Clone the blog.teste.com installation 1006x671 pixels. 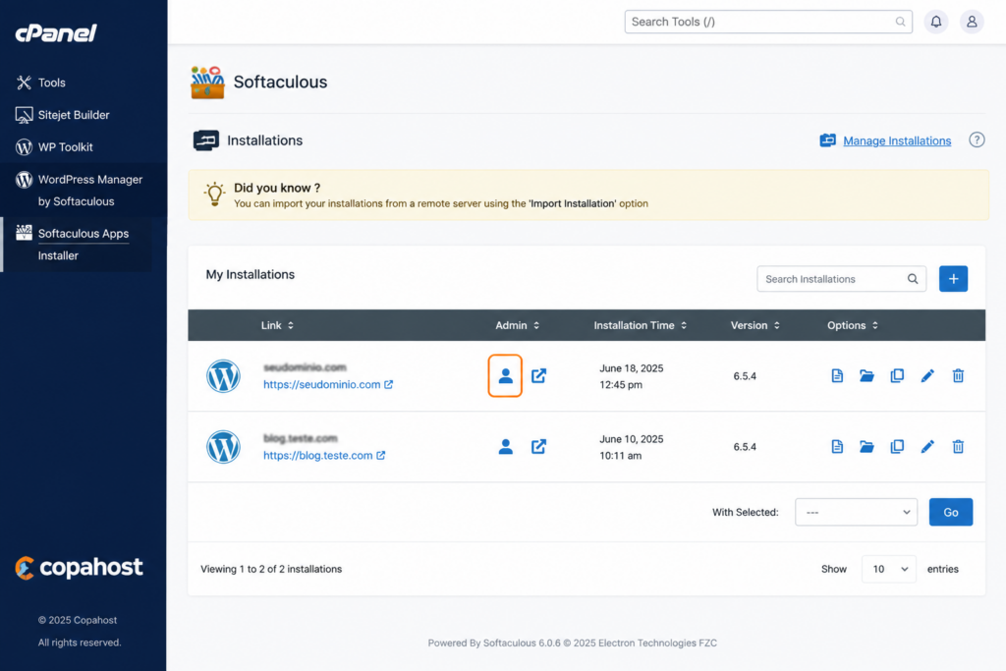point(897,446)
